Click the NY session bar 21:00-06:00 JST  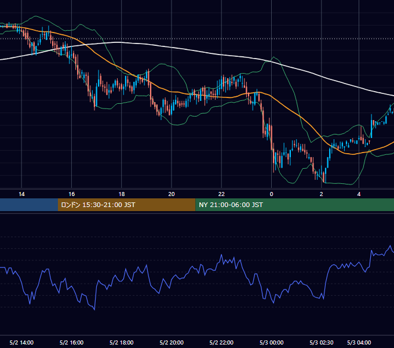(x=294, y=205)
